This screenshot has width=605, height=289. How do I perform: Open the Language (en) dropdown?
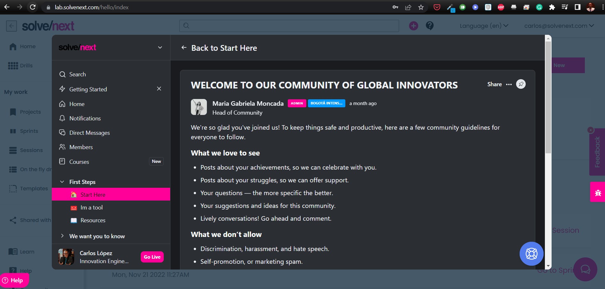484,26
